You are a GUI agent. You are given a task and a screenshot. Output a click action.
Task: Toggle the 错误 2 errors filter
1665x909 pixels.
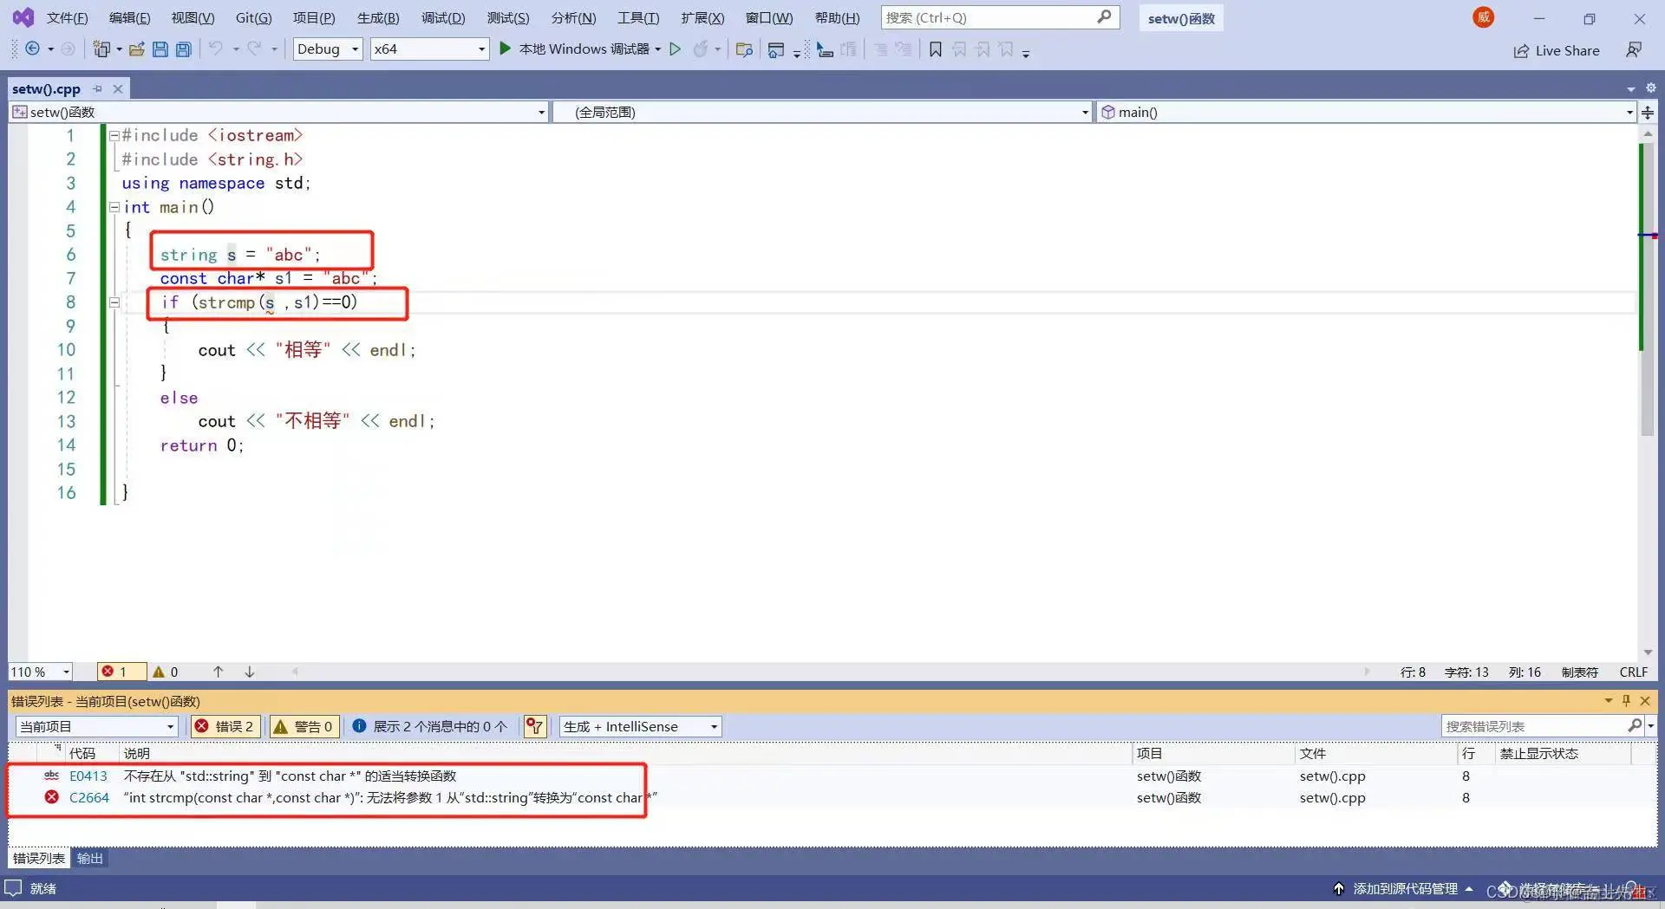225,726
